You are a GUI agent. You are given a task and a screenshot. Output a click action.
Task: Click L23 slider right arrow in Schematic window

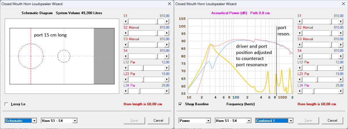[167, 79]
